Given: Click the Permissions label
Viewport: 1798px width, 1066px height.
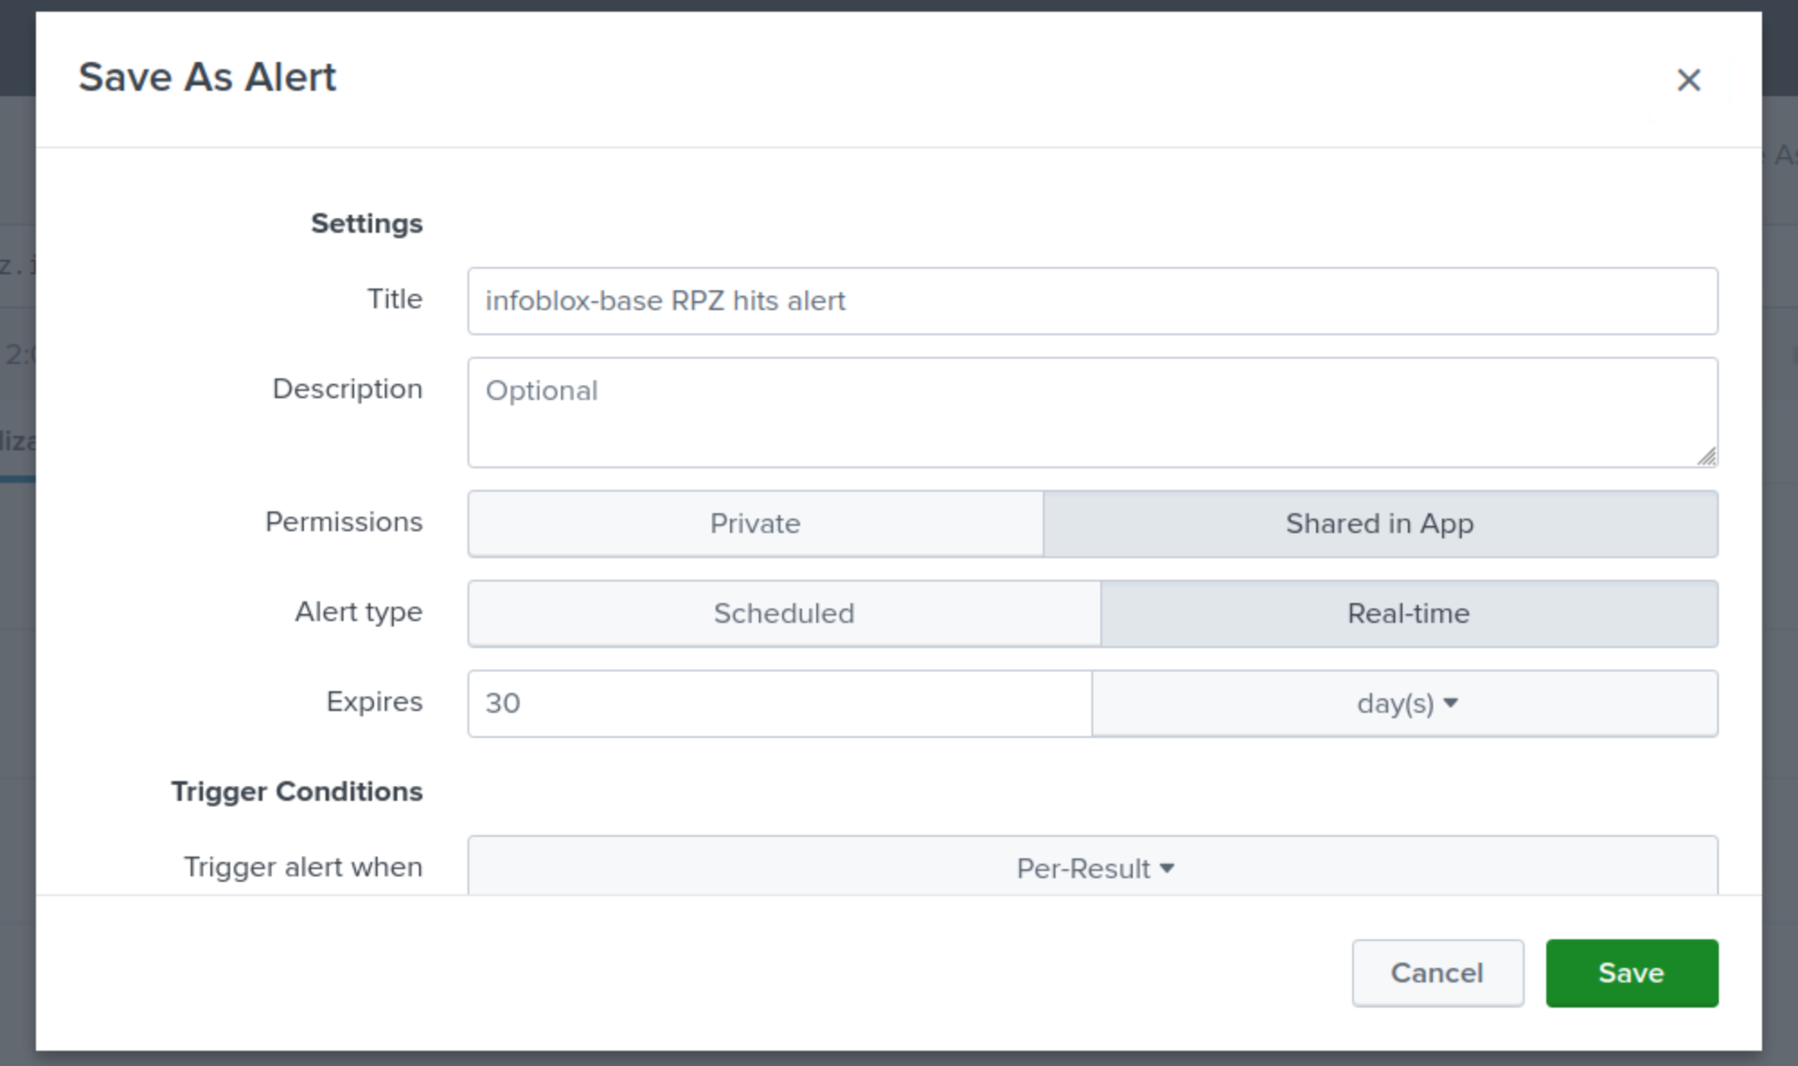Looking at the screenshot, I should [343, 521].
